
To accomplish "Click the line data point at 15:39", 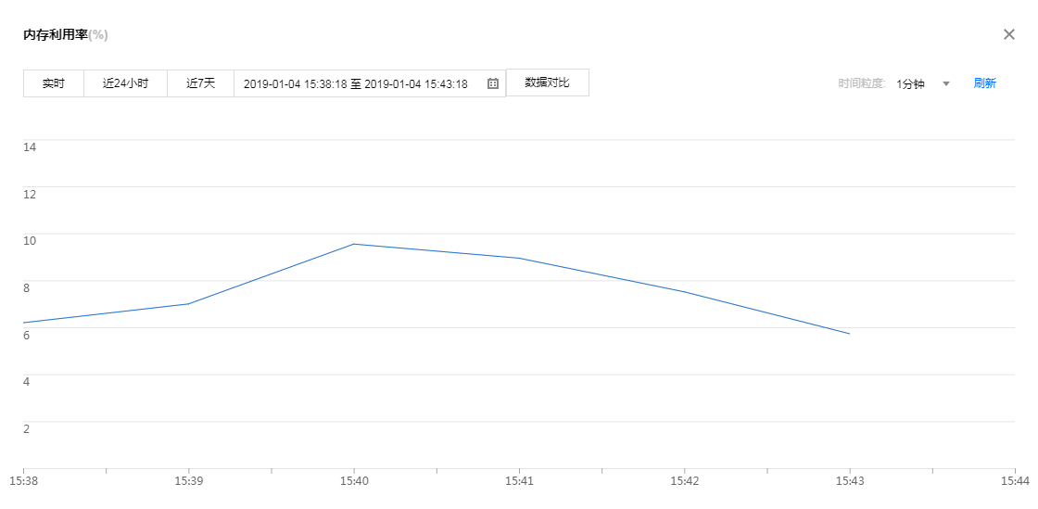I will [x=188, y=303].
